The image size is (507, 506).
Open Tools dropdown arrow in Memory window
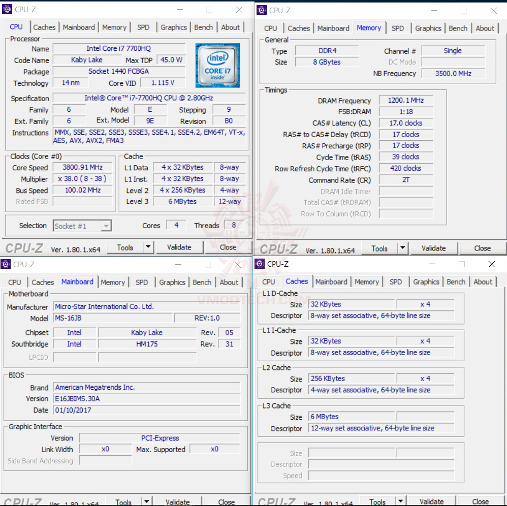tap(402, 248)
